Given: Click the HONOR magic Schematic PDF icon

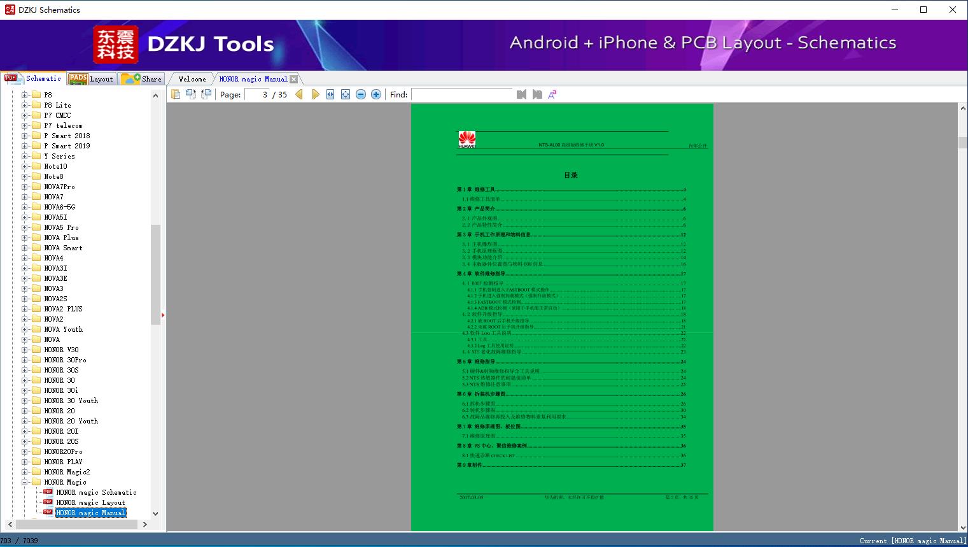Looking at the screenshot, I should click(x=48, y=492).
